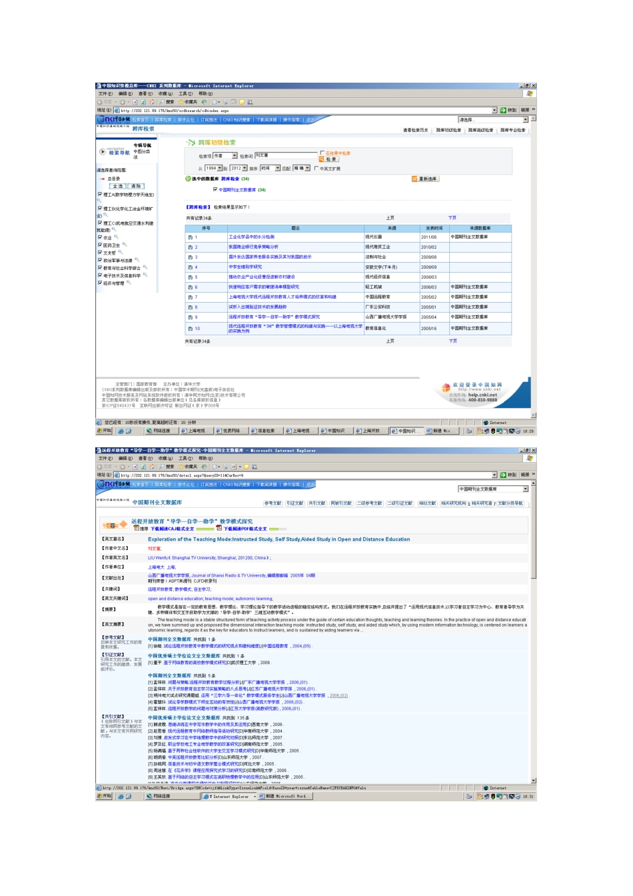
Task: Toggle 理工A(数学物理力学天地生) checkbox
Action: [100, 194]
